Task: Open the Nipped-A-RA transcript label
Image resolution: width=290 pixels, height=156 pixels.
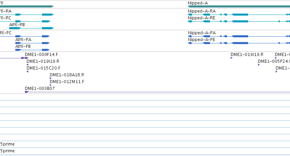Action: (x=202, y=11)
